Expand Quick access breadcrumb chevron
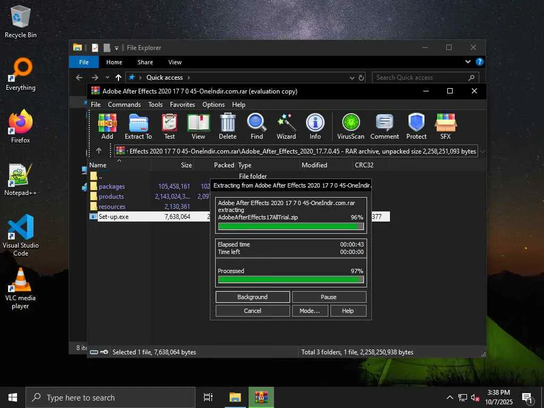 tap(189, 78)
